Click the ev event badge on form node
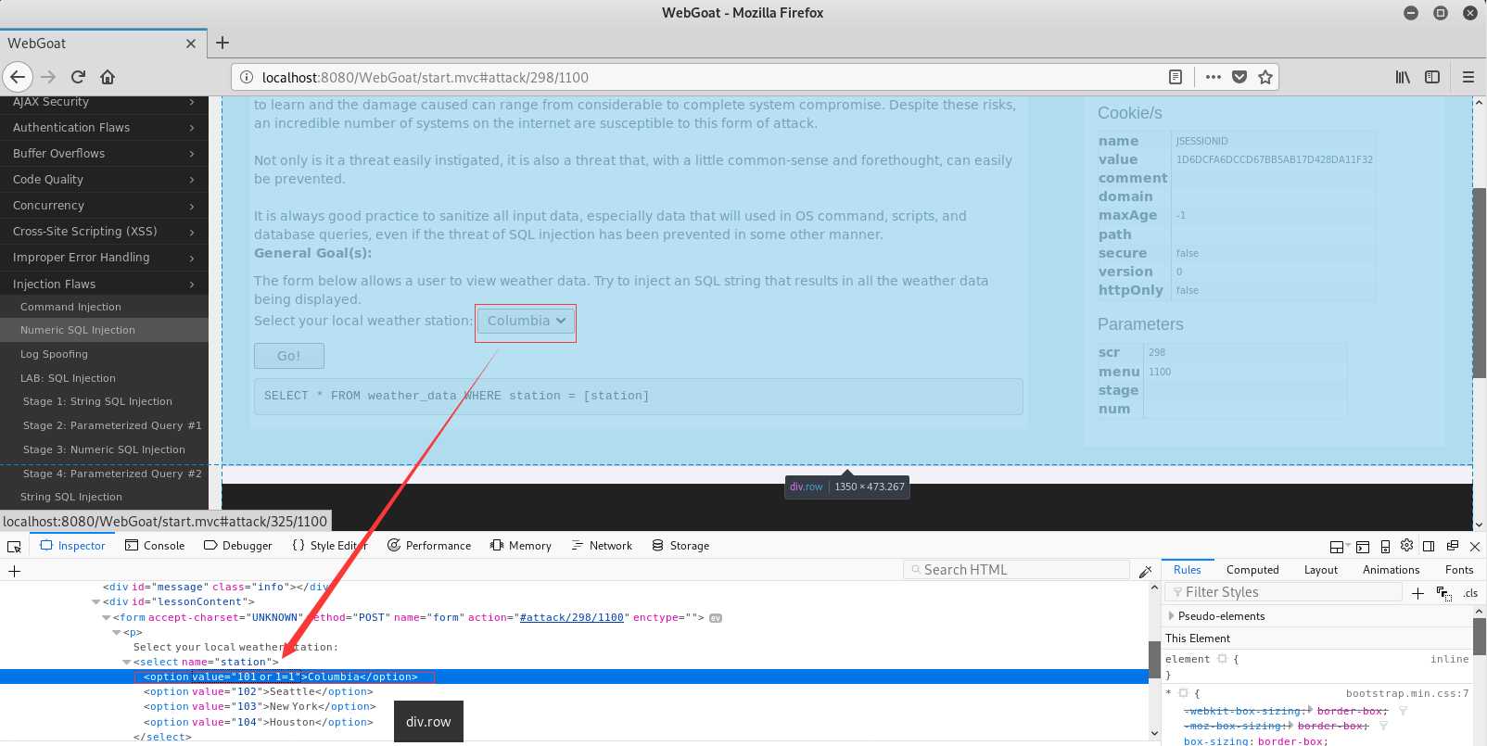Viewport: 1487px width, 746px height. (x=716, y=618)
